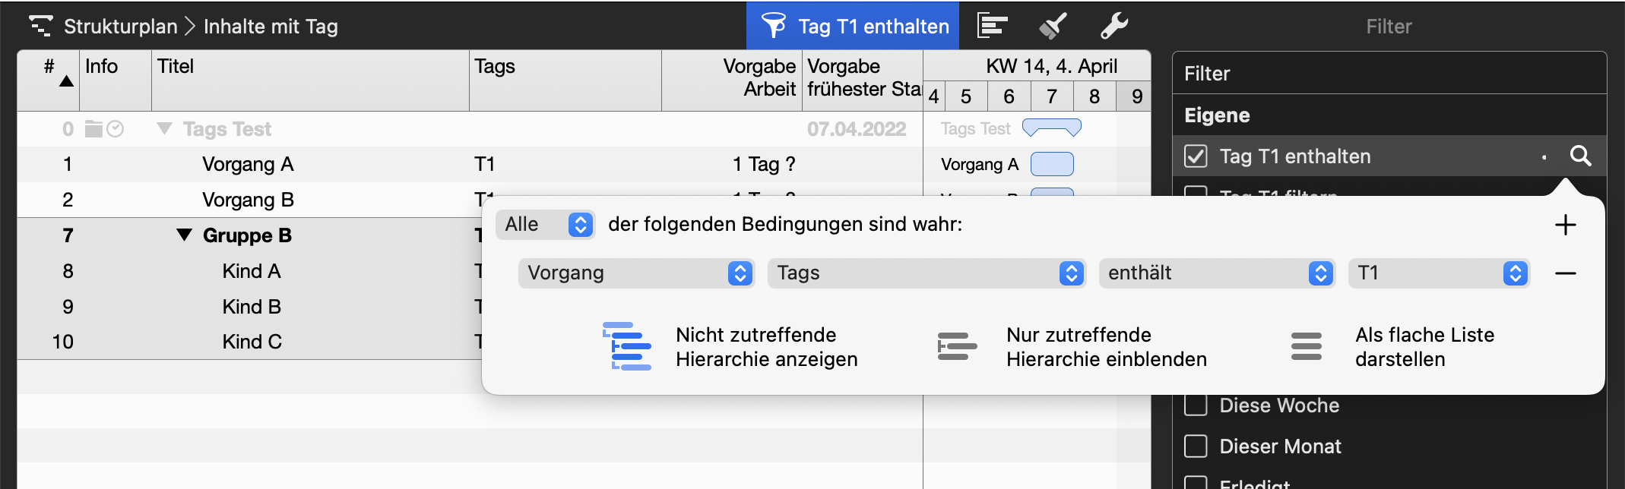Image resolution: width=1625 pixels, height=489 pixels.
Task: Click the Vorgang A Gantt bar
Action: (x=1051, y=164)
